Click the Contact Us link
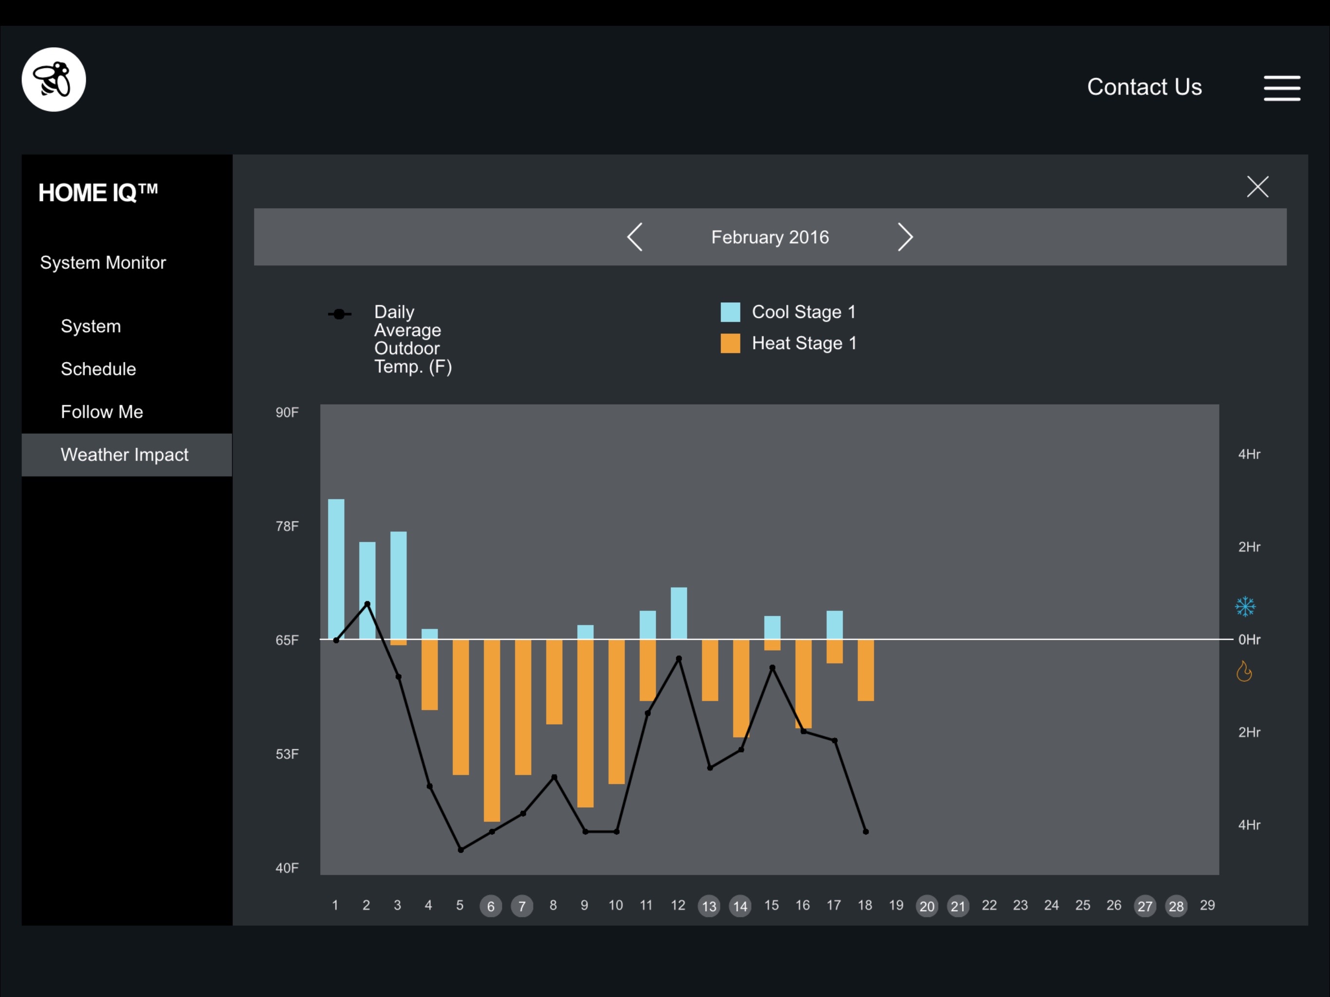1330x997 pixels. (1143, 87)
